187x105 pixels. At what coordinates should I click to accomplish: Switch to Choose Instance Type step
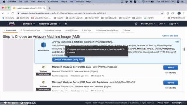(x=30, y=30)
